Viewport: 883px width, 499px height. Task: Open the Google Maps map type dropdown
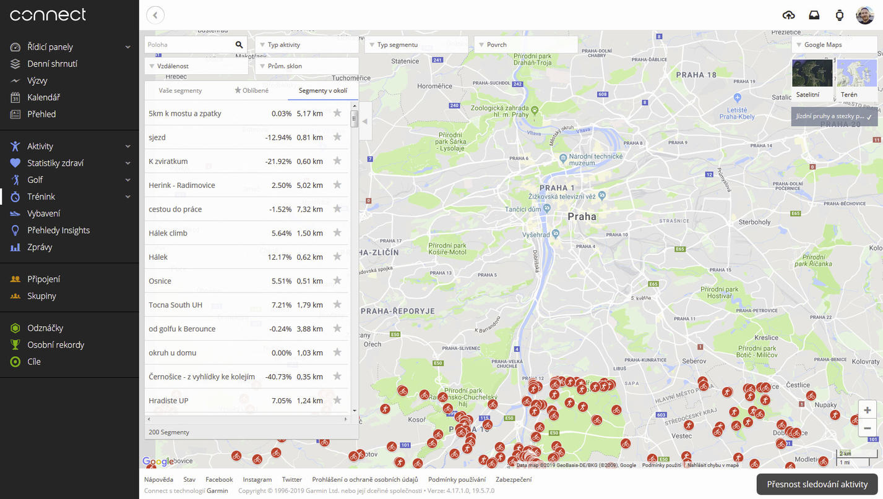(x=833, y=45)
